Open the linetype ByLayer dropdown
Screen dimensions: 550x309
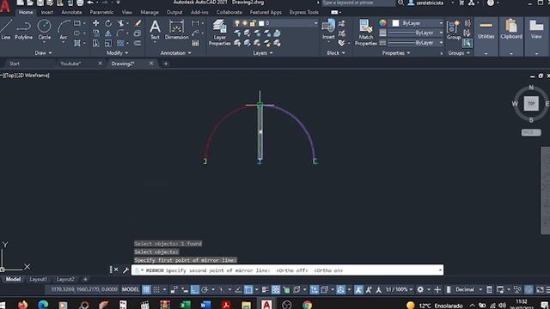416,43
